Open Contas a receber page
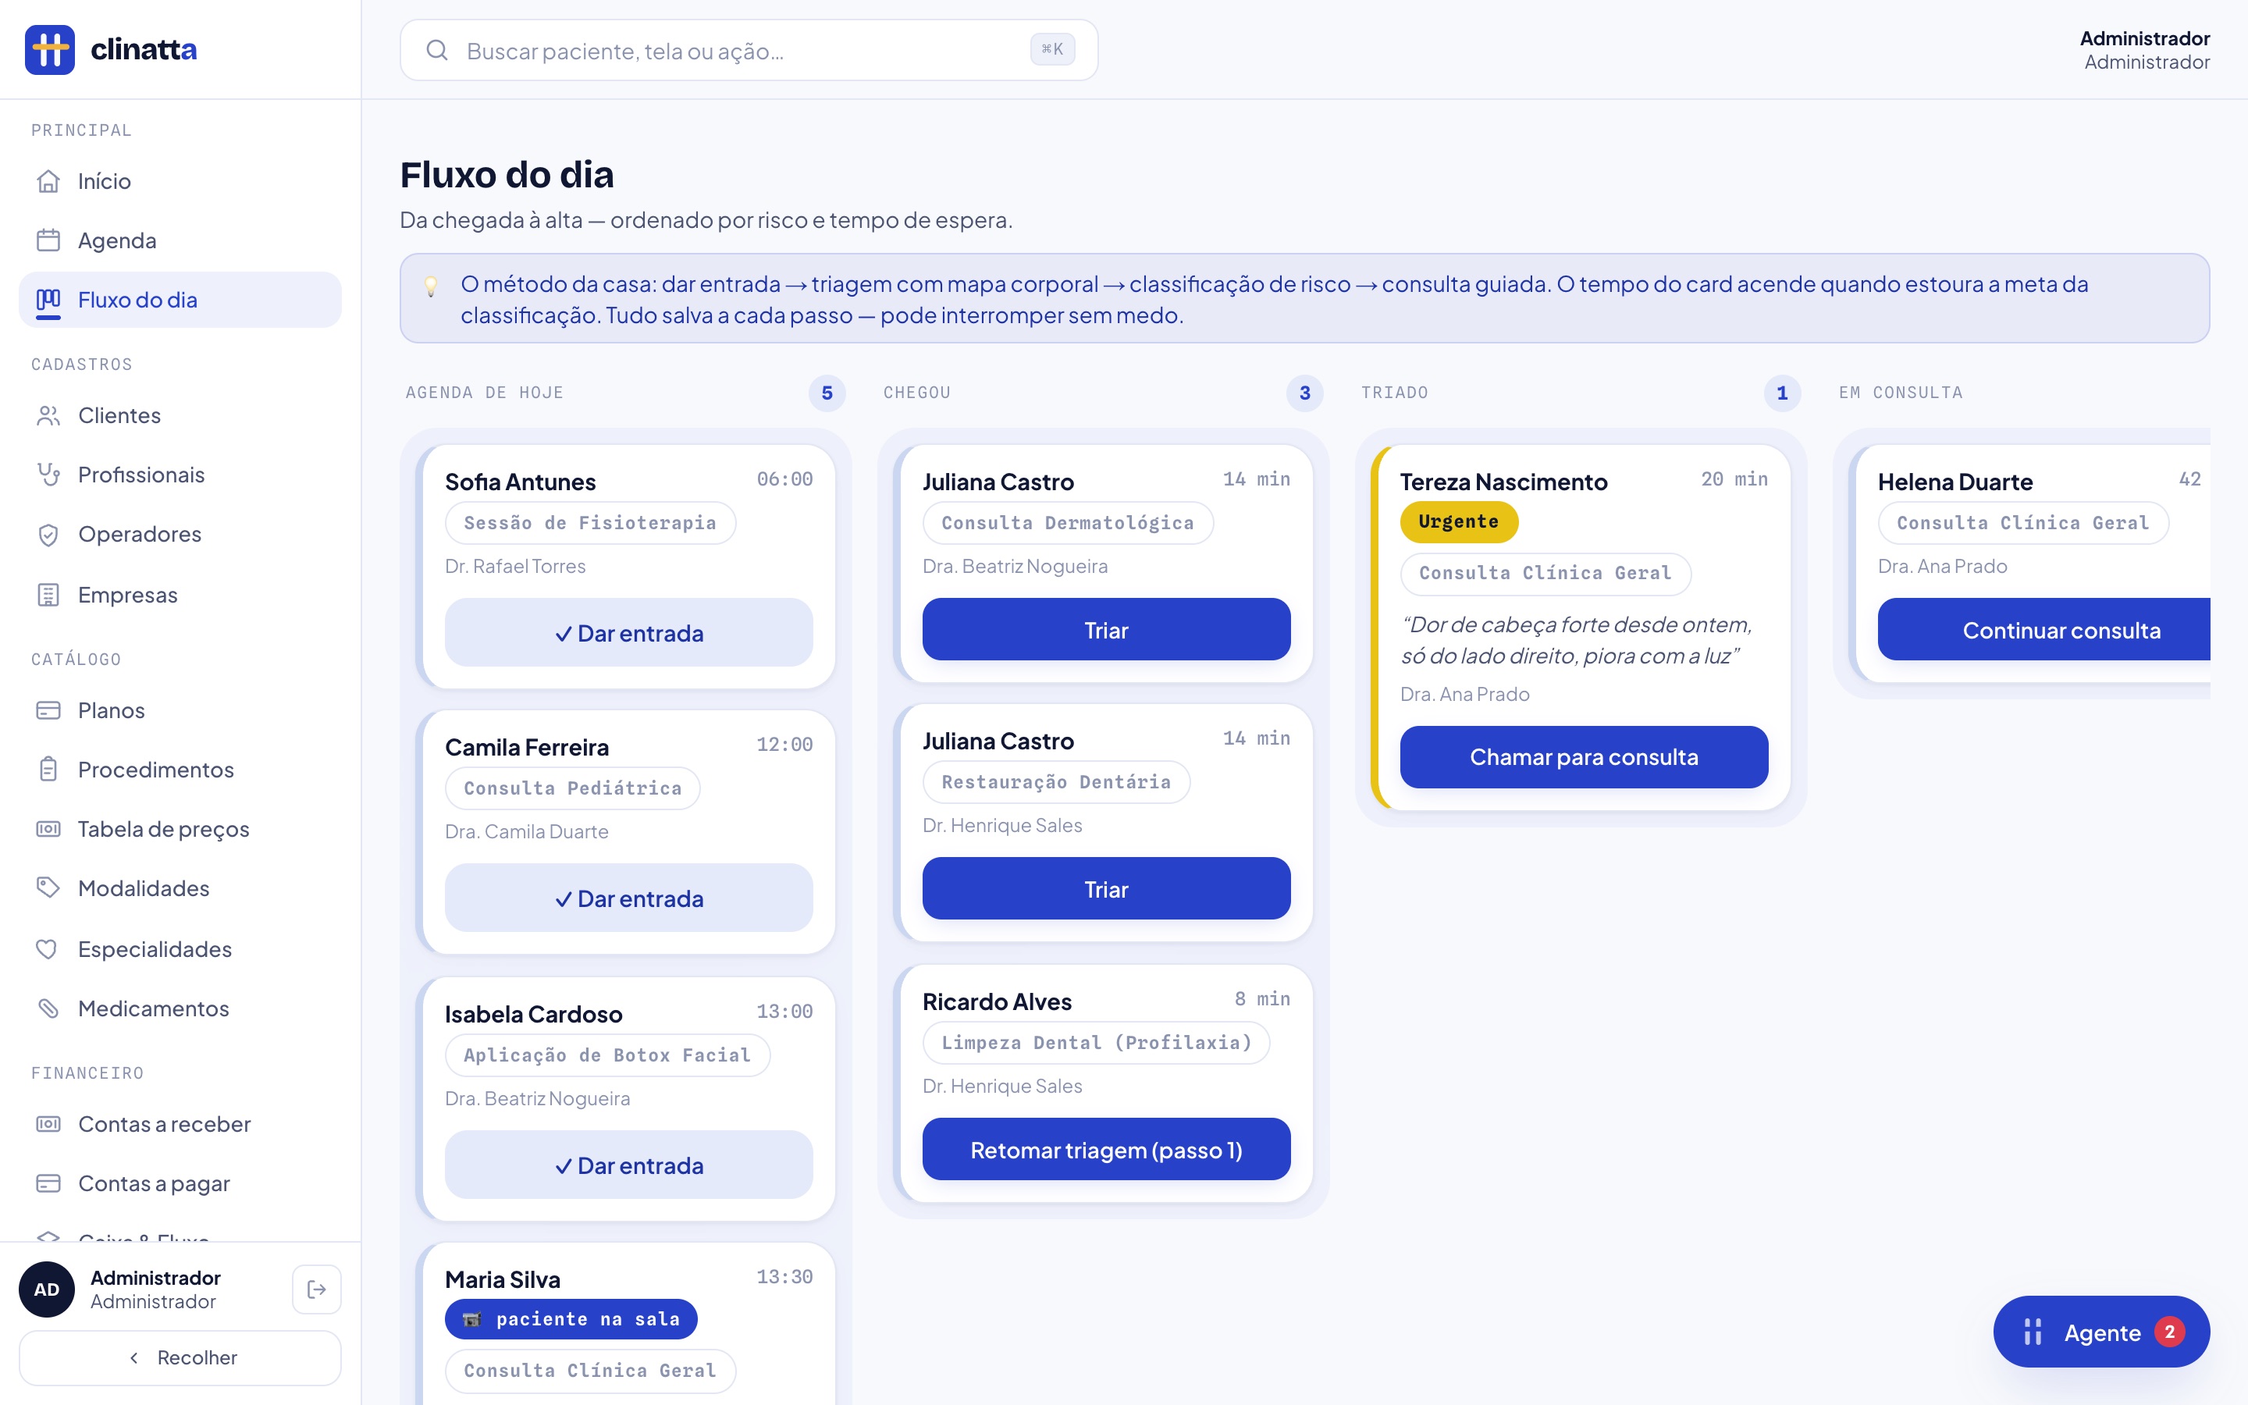 click(x=180, y=1124)
